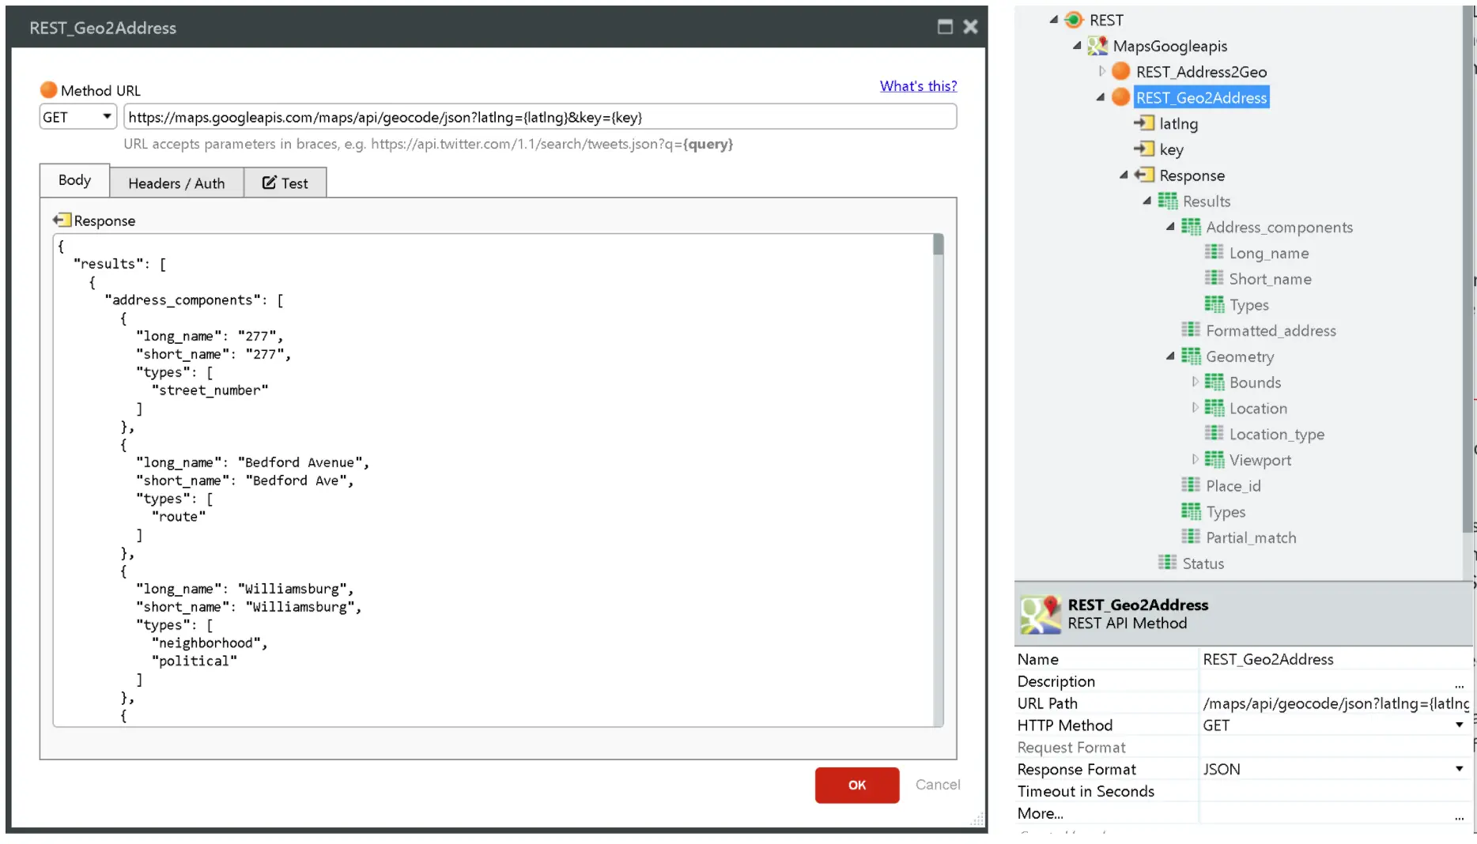Viewport: 1477px width, 844px height.
Task: Click the Status field icon in the tree
Action: 1169,563
